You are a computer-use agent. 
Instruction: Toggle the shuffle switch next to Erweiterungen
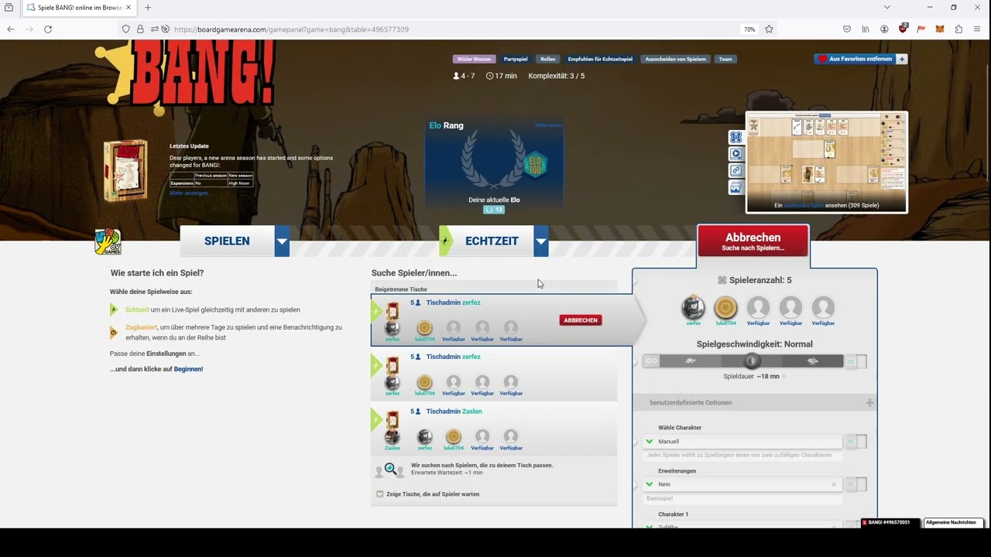[x=856, y=484]
